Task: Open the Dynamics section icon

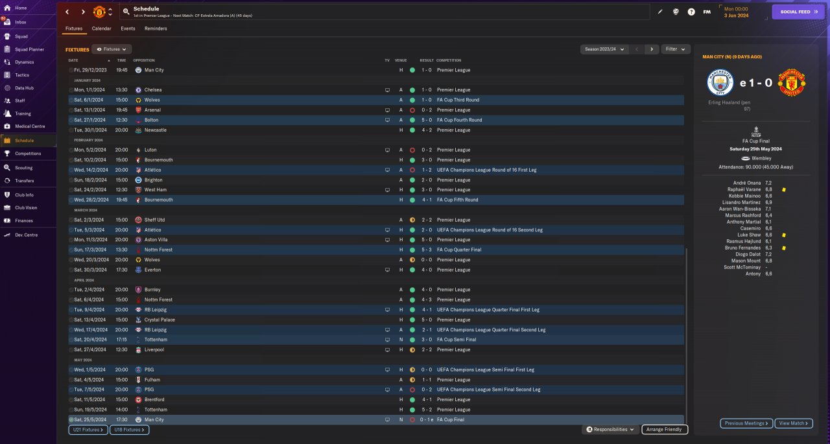Action: pos(6,62)
